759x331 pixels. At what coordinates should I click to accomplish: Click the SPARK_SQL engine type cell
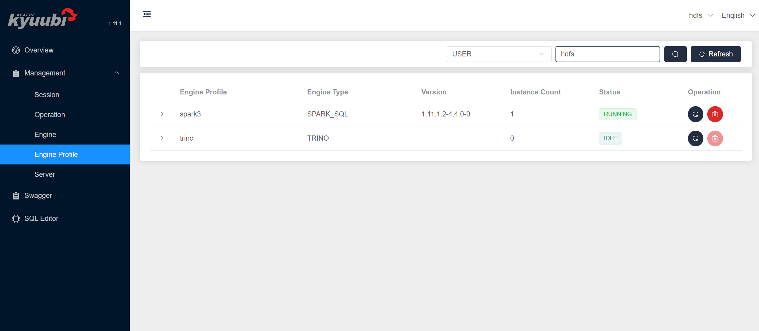(x=327, y=114)
